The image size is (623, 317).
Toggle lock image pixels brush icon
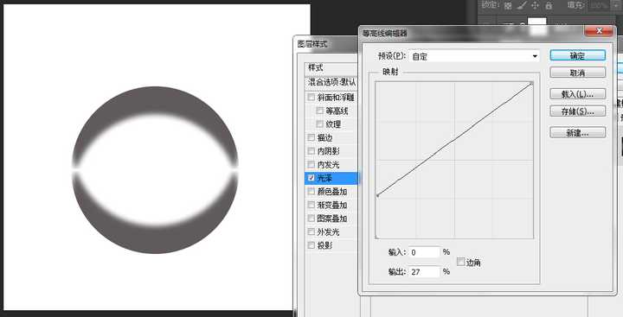(x=522, y=5)
